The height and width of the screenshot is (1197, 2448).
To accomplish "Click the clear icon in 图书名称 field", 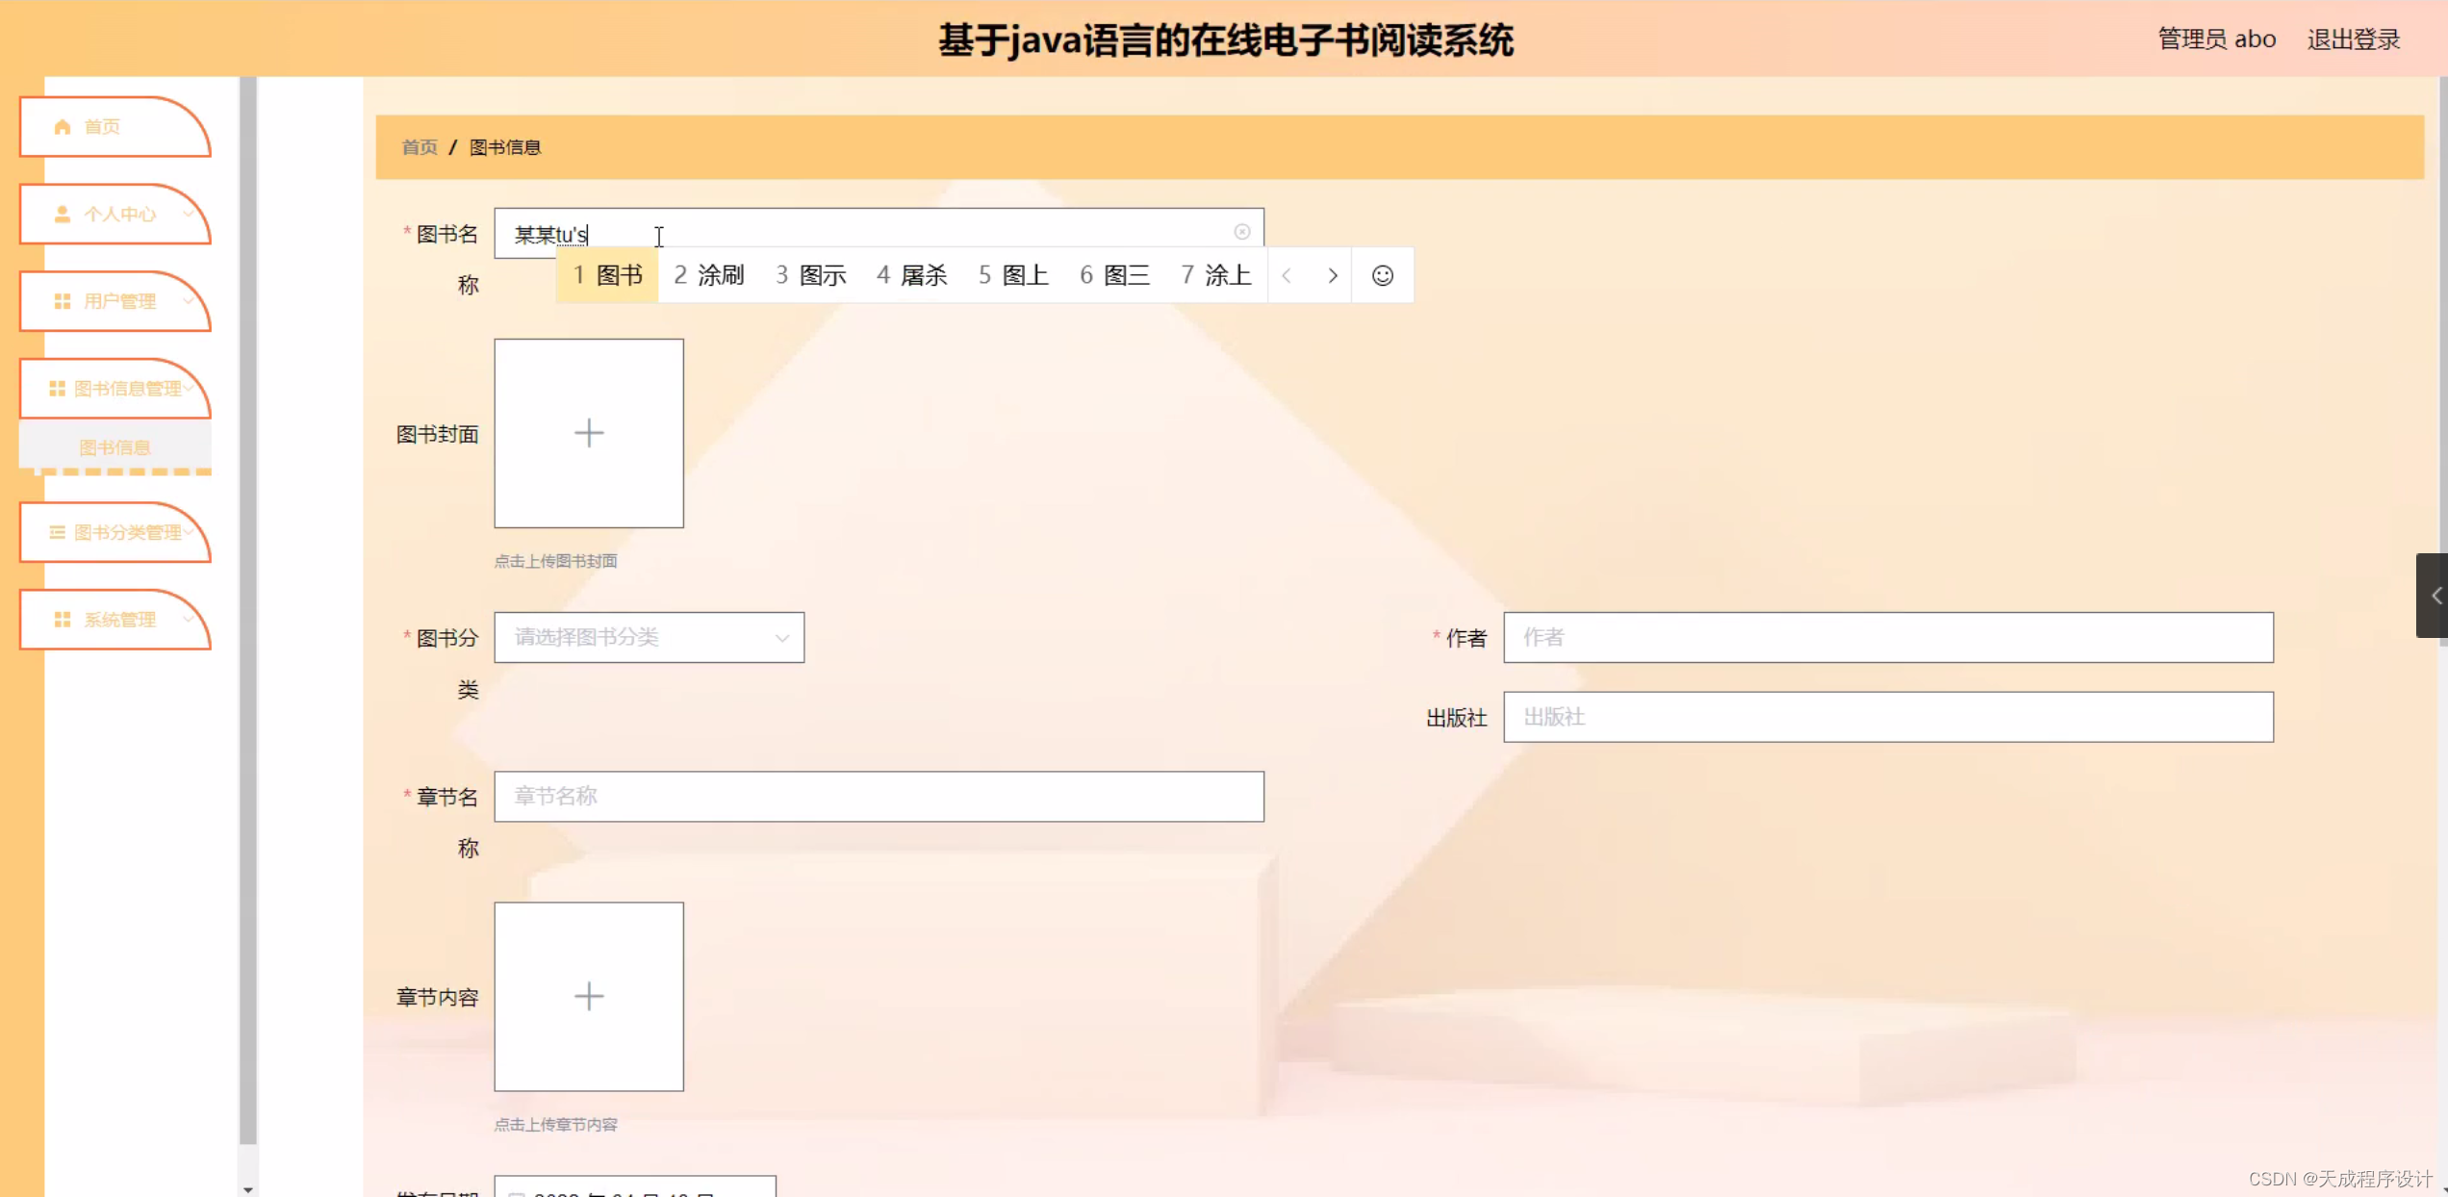I will pos(1241,232).
